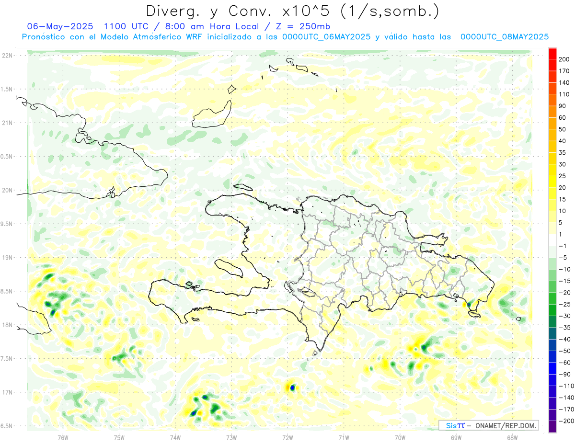This screenshot has height=444, width=575.
Task: Click the orange colorbar segment between 90 and 60
Action: pyautogui.click(x=552, y=112)
